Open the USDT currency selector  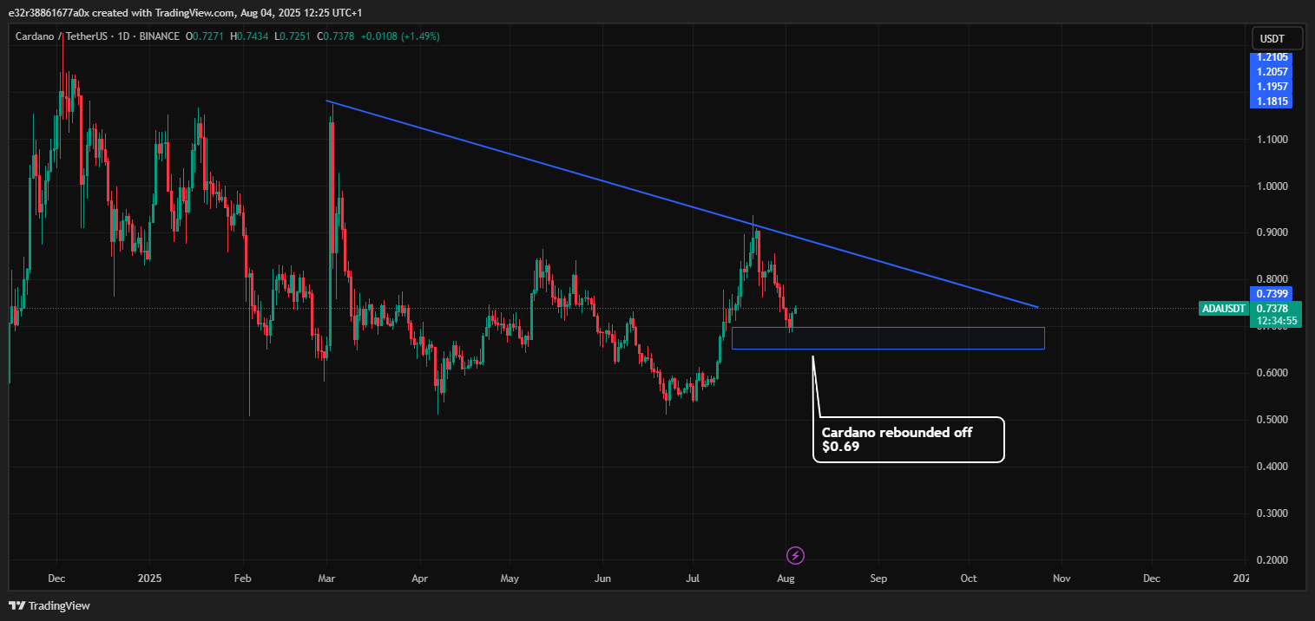pyautogui.click(x=1279, y=39)
